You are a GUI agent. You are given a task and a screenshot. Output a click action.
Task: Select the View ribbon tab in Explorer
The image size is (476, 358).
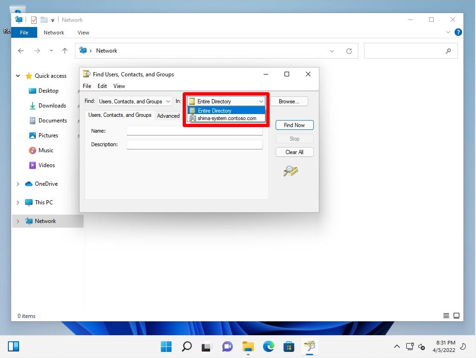point(83,33)
